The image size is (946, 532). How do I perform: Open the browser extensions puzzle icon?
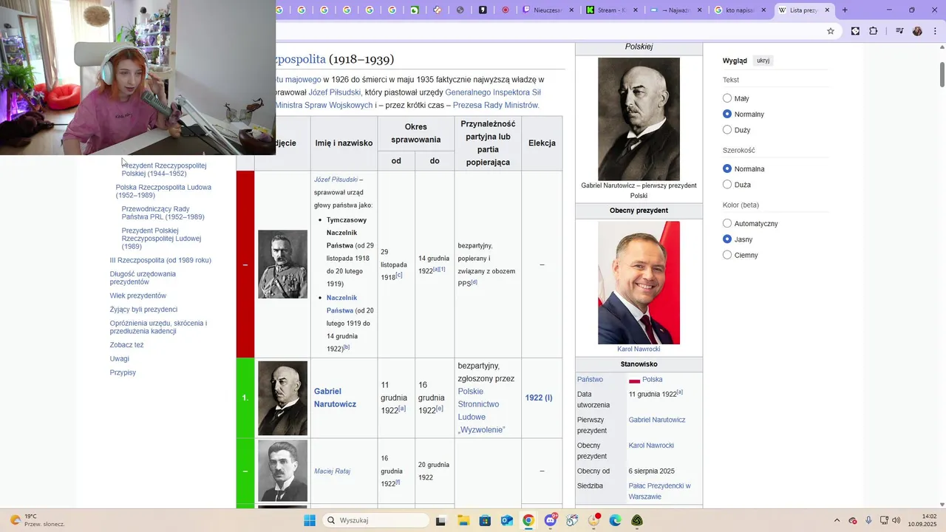(874, 31)
